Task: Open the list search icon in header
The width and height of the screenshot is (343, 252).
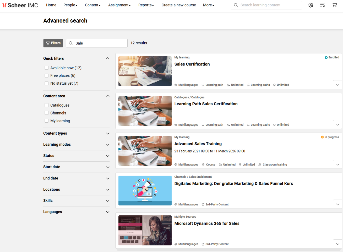Action: click(323, 5)
